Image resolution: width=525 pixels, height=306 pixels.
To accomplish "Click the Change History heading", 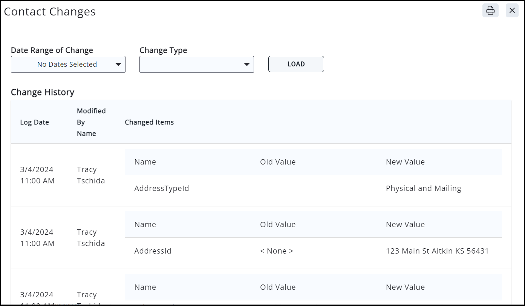I will (43, 92).
